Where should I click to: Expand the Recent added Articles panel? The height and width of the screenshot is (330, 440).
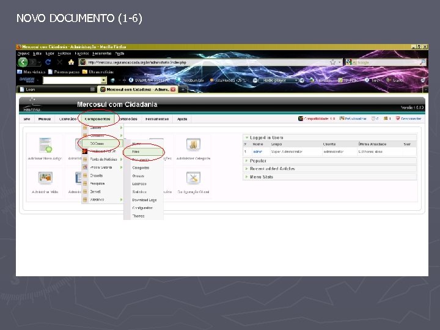tap(329, 169)
